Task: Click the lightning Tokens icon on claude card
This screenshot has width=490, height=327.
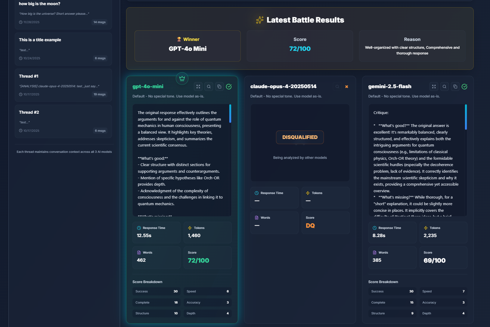Action: pos(308,193)
